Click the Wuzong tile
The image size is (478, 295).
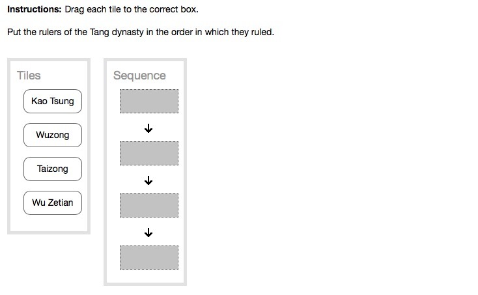53,135
